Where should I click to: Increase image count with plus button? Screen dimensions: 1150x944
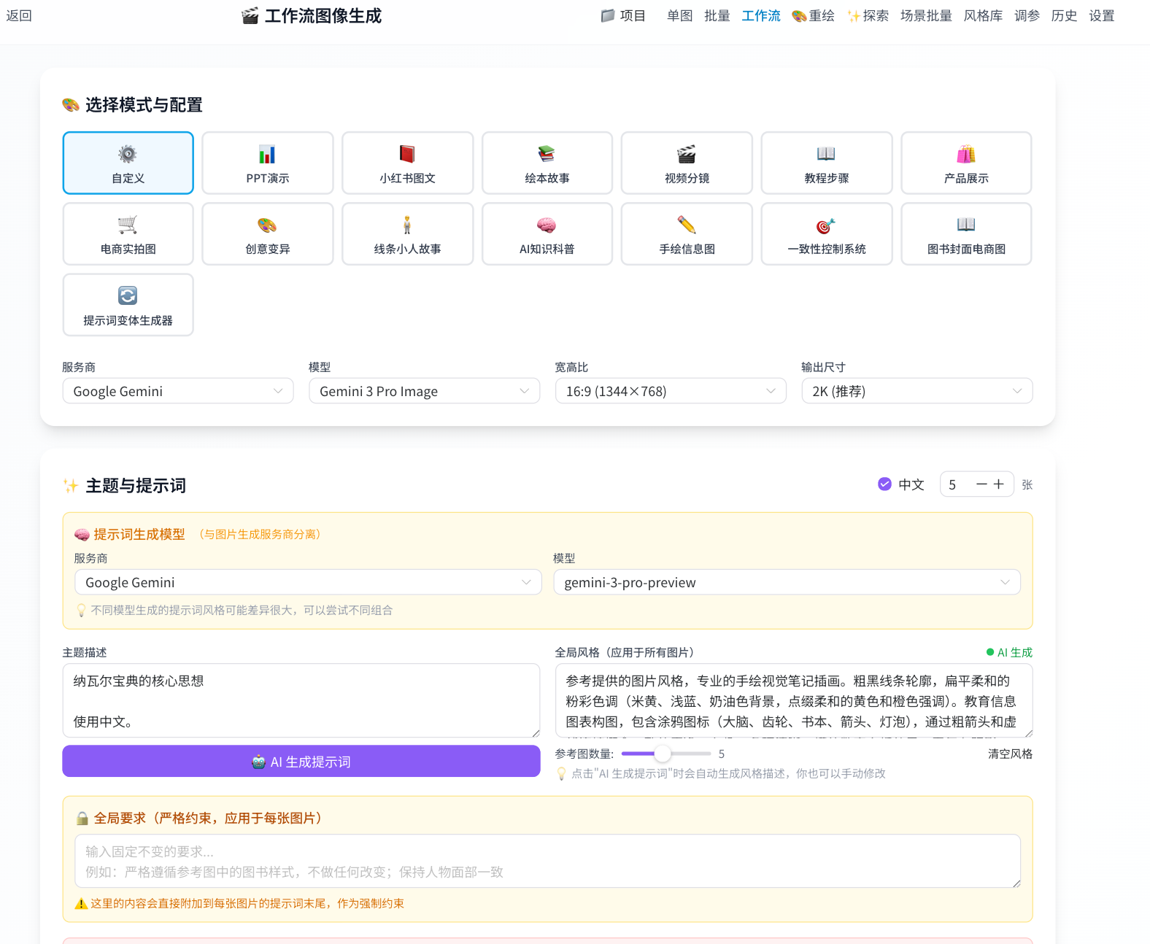999,484
